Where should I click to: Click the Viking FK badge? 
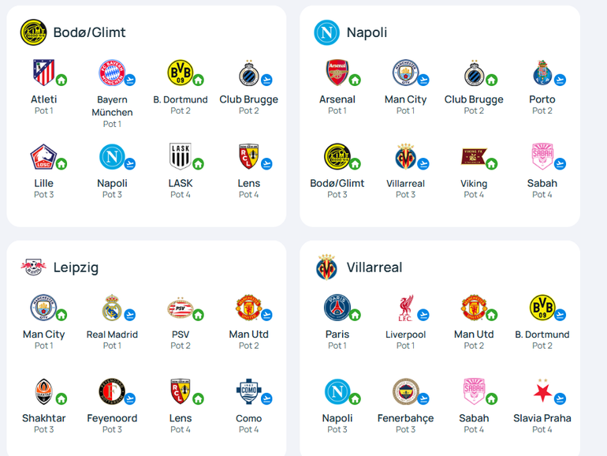pyautogui.click(x=474, y=156)
